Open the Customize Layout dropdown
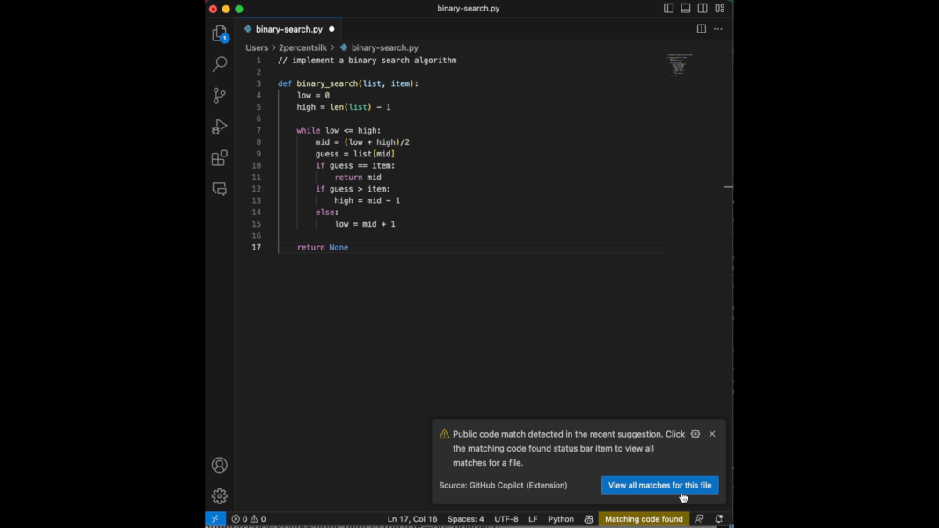939x528 pixels. click(x=719, y=7)
